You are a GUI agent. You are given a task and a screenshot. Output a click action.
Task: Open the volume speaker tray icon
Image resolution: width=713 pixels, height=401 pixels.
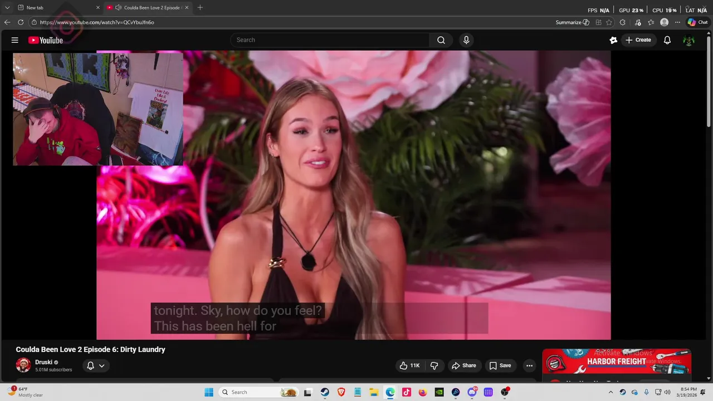(667, 392)
